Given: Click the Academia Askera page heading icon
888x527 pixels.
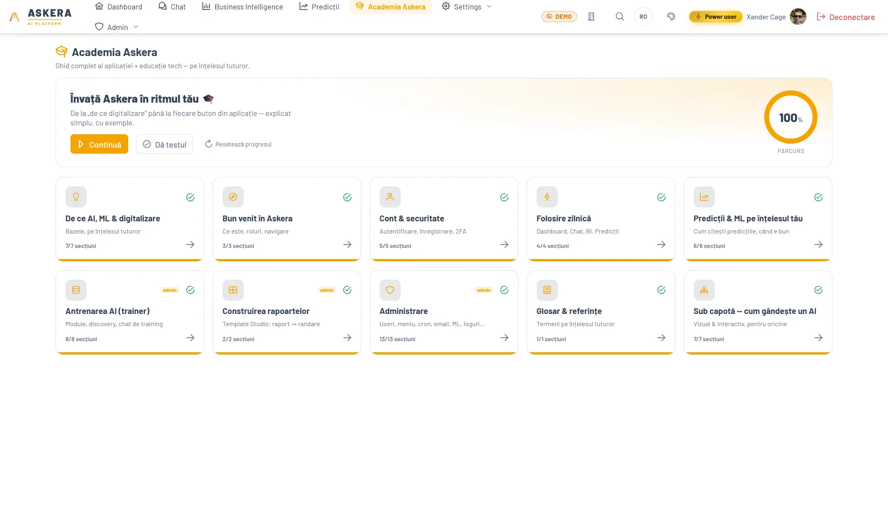Looking at the screenshot, I should point(62,52).
